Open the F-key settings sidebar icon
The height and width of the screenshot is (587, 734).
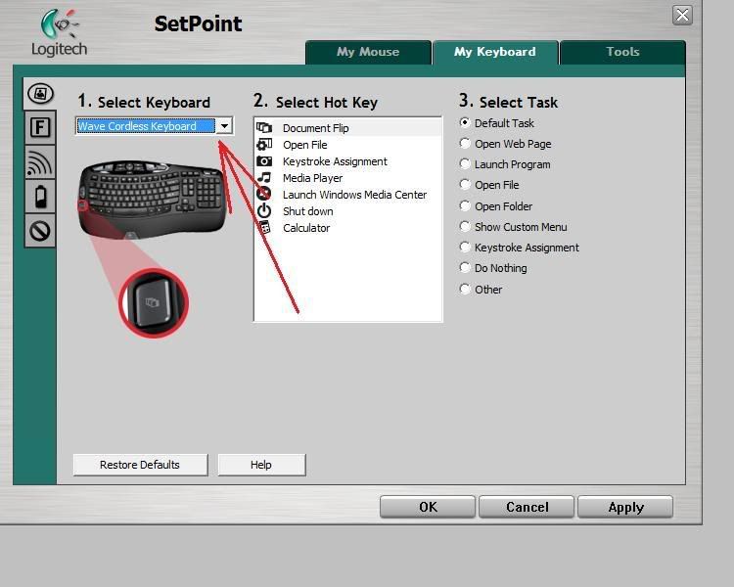click(x=40, y=127)
